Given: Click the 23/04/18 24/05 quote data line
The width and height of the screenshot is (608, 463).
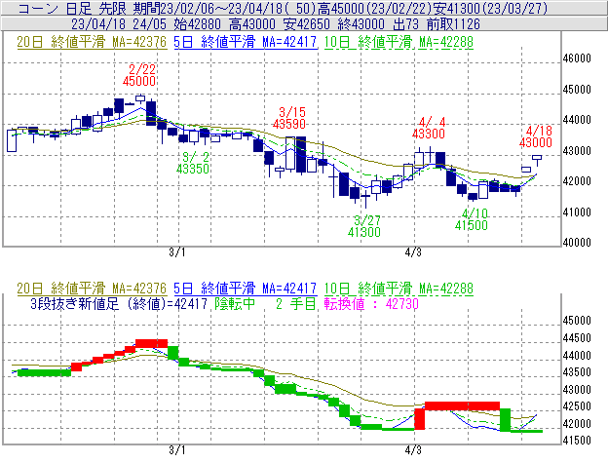Looking at the screenshot, I should (276, 24).
